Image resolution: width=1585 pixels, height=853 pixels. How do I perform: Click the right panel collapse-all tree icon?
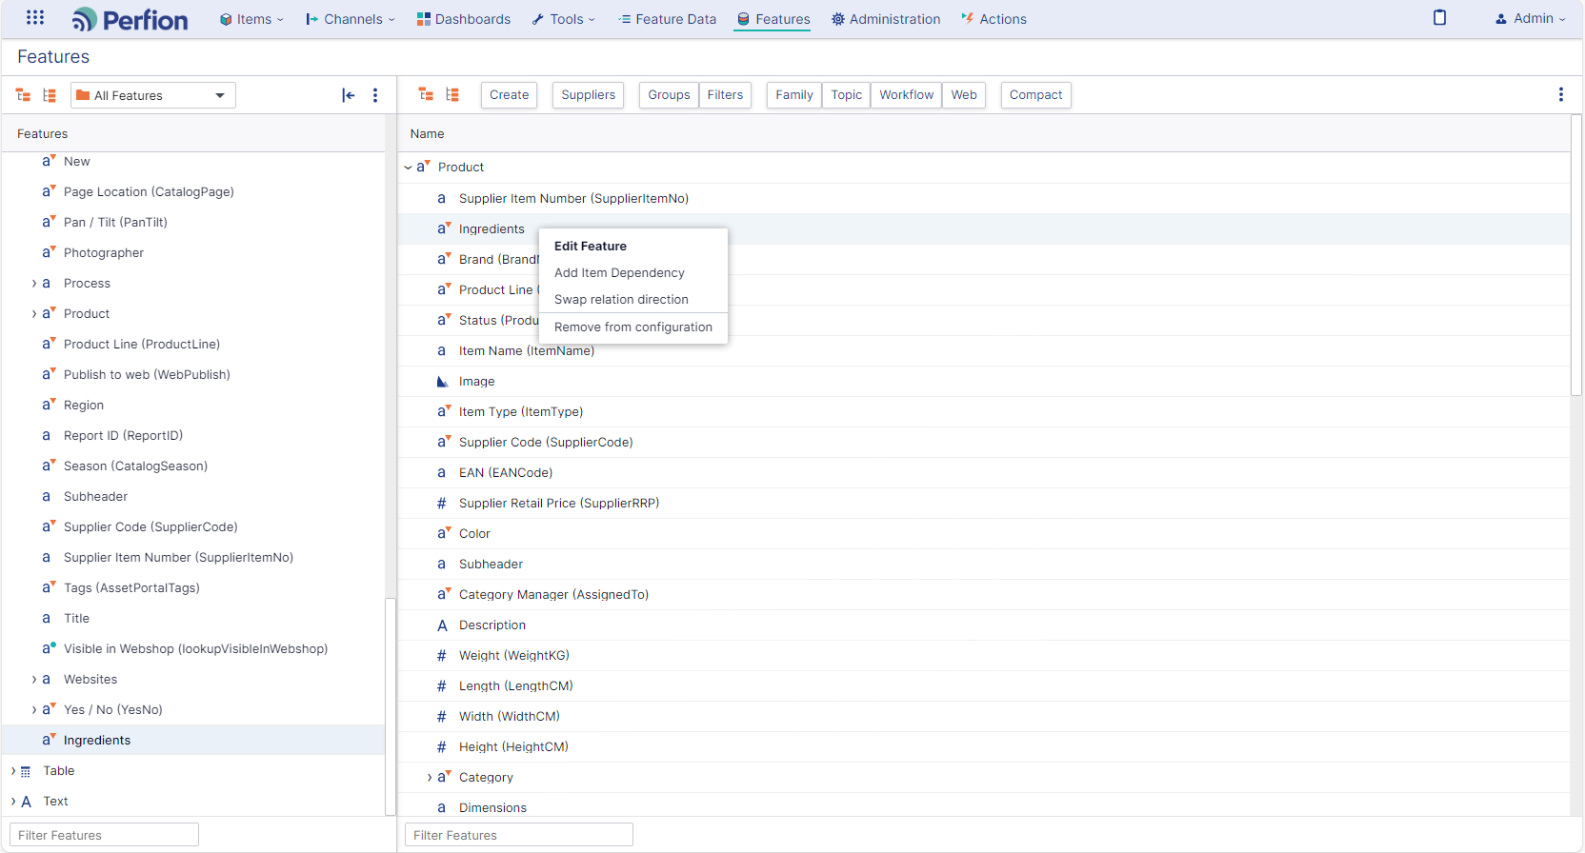[452, 94]
